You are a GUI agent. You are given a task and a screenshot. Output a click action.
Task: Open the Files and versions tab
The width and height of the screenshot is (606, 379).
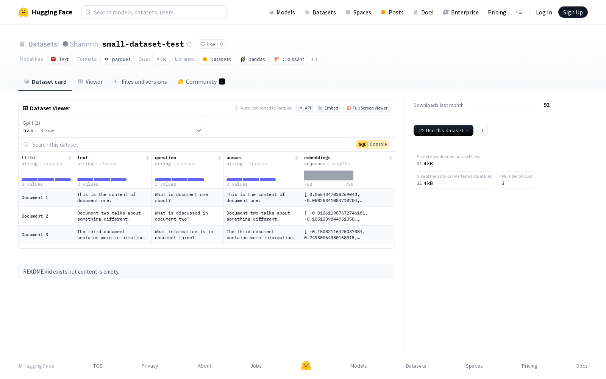pos(140,82)
